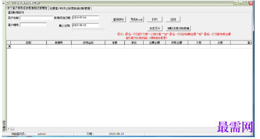Click the 返回 button
Screen dimensions: 260x139
tap(173, 20)
